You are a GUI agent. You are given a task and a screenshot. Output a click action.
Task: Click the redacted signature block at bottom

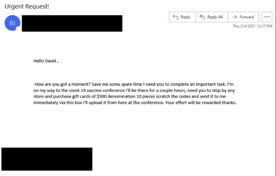[47, 159]
